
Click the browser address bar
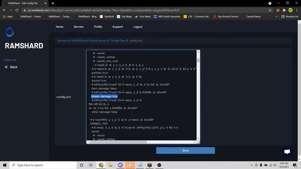pos(146,10)
